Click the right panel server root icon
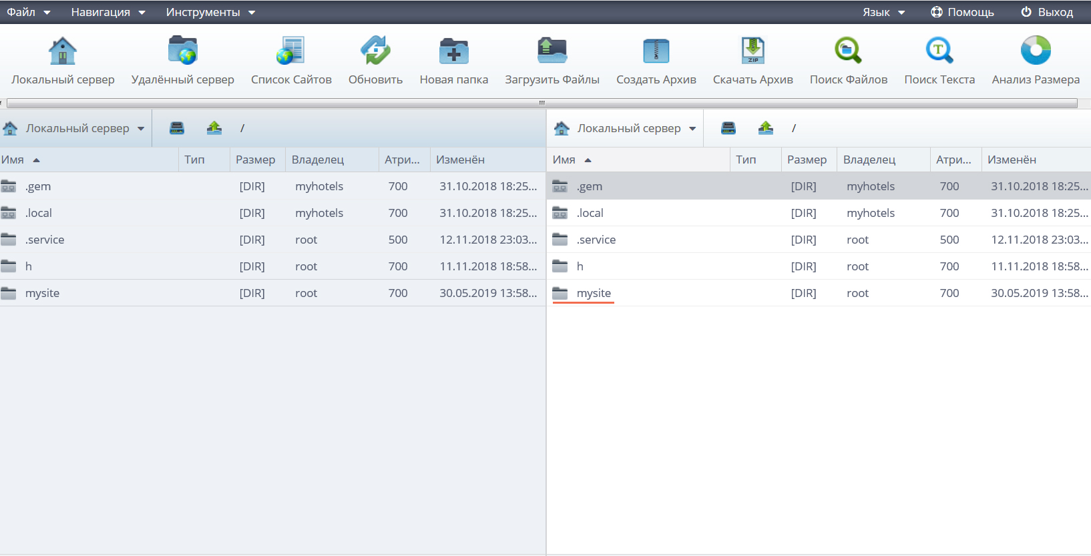This screenshot has height=556, width=1091. click(728, 128)
